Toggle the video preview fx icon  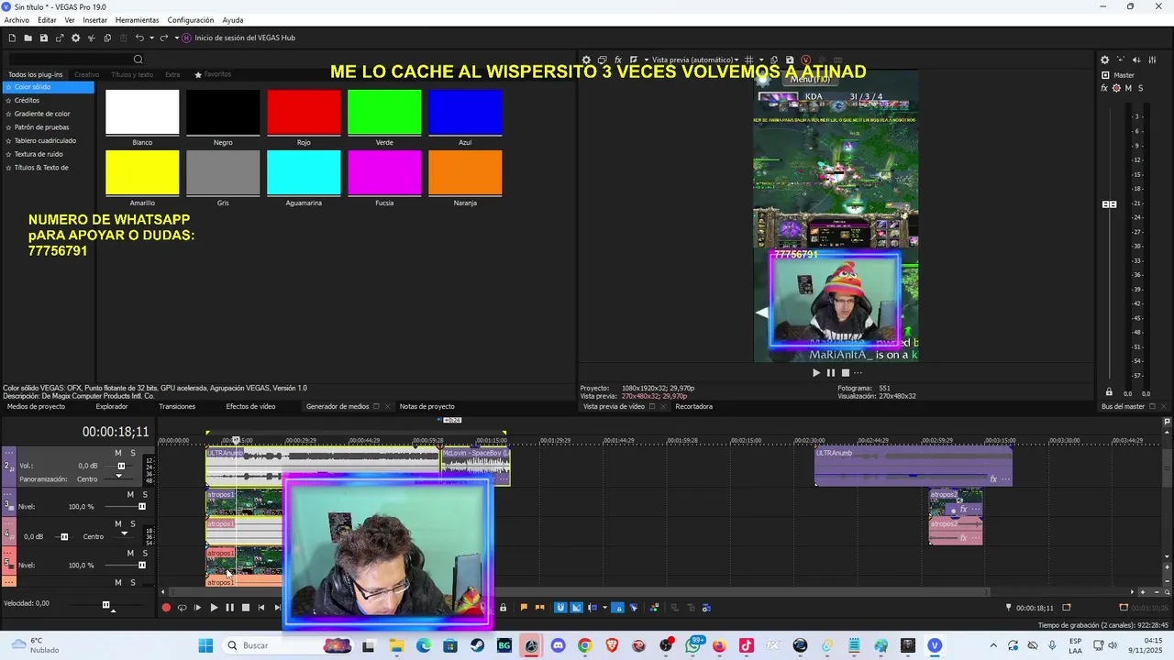coord(617,60)
